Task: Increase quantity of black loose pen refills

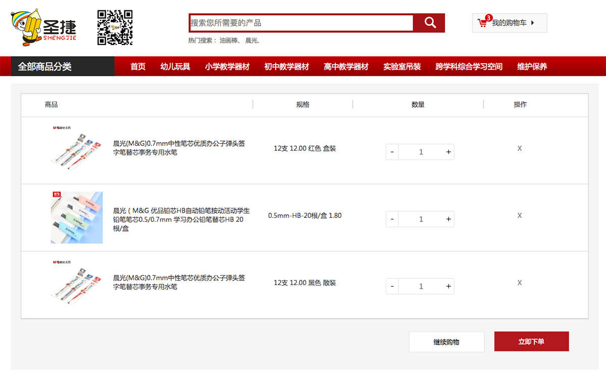Action: (x=448, y=287)
